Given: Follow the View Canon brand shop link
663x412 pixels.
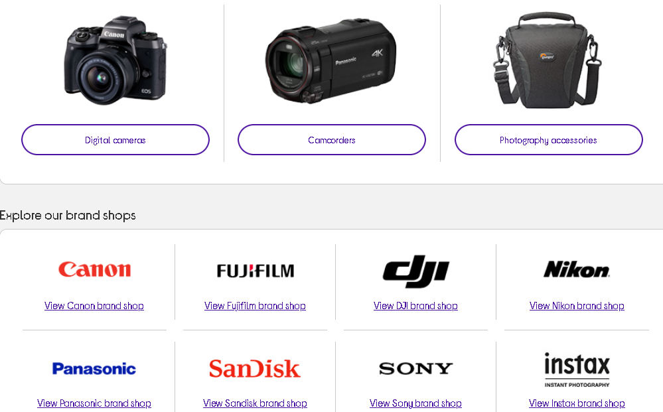Looking at the screenshot, I should [94, 306].
